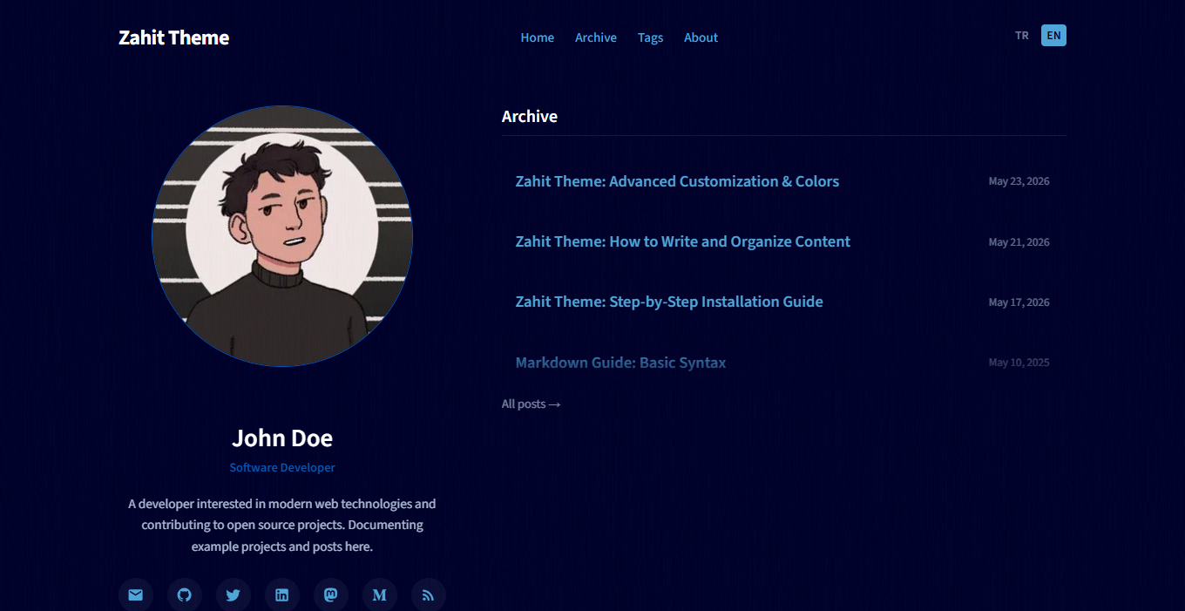Follow the All posts → link
Viewport: 1185px width, 611px height.
click(532, 404)
